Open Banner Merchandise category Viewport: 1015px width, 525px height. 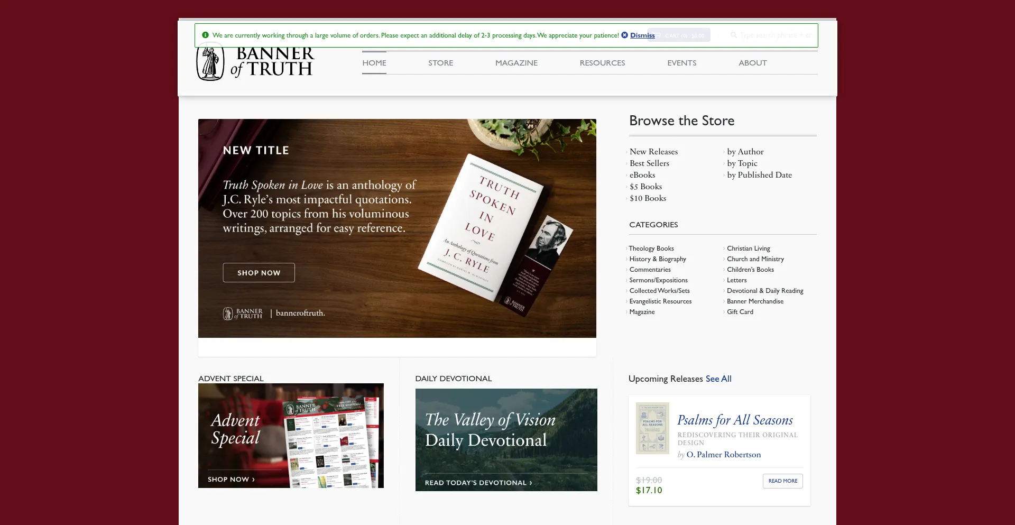[x=755, y=301]
